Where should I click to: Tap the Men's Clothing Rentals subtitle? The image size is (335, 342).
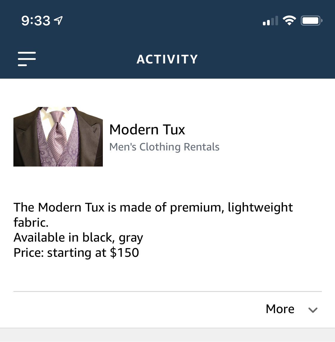(x=164, y=147)
